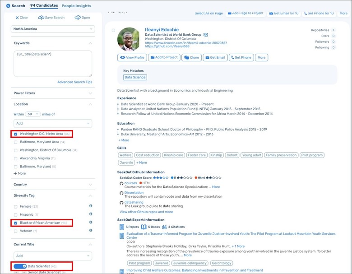Click the info icon beside Veteran tag

pos(91,231)
